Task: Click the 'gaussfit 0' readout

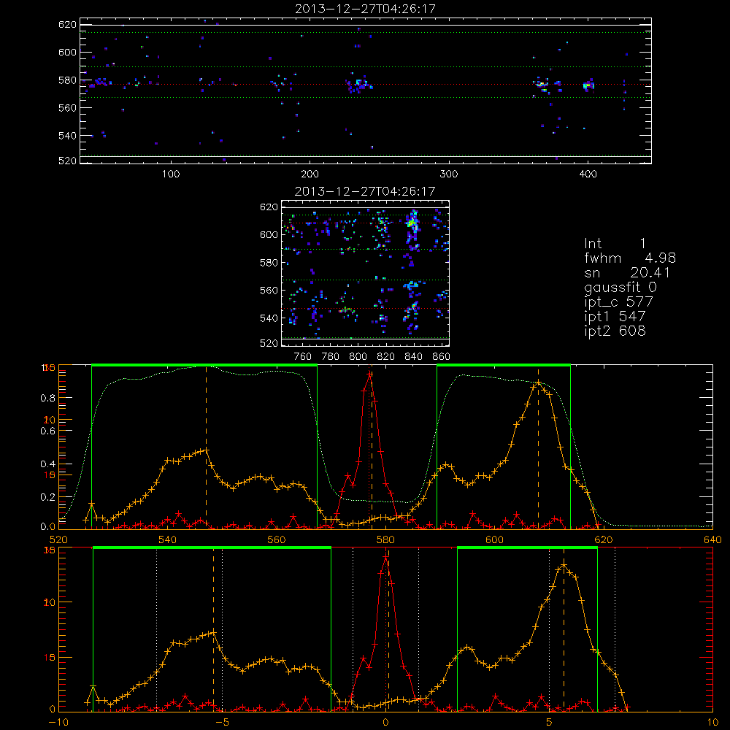Action: pos(620,287)
